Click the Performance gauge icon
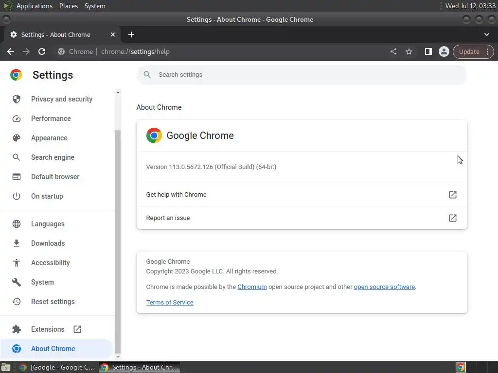498x373 pixels. (16, 119)
